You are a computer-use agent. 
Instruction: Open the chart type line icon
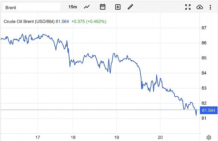(x=87, y=7)
